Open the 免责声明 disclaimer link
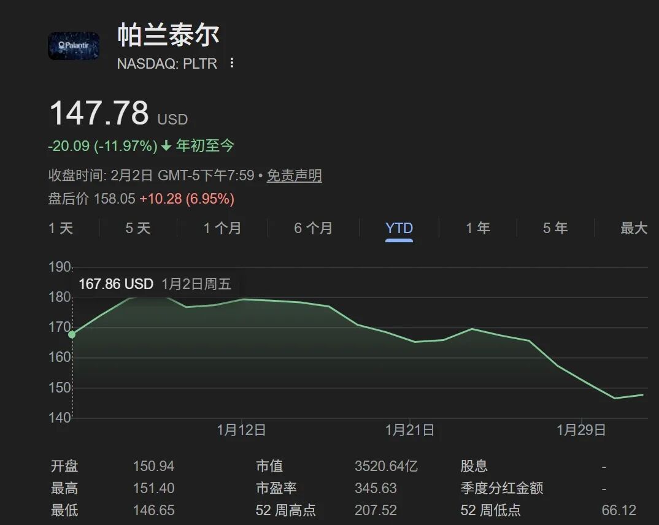This screenshot has width=659, height=525. [294, 175]
